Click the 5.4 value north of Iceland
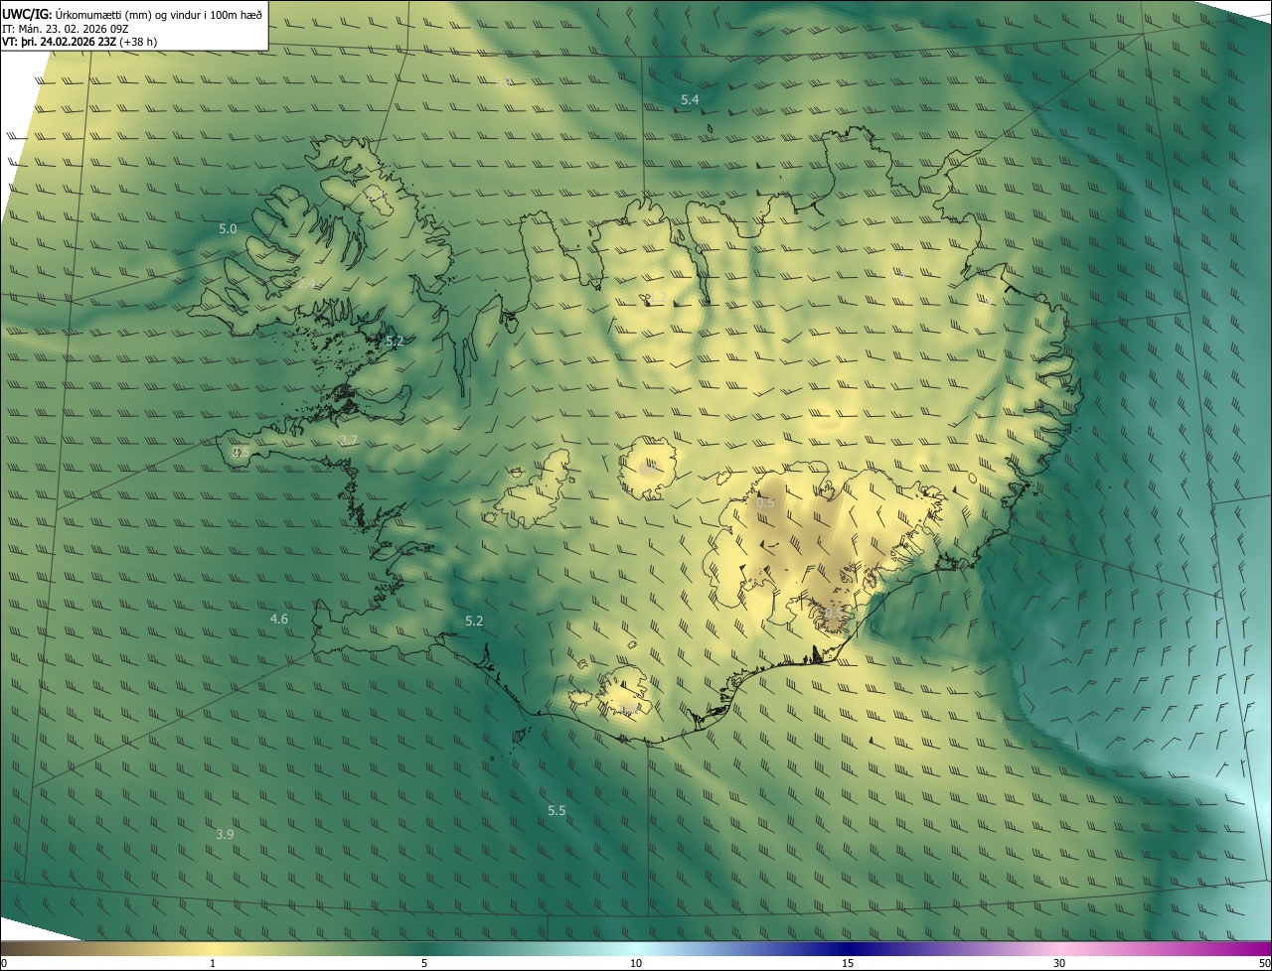 690,100
